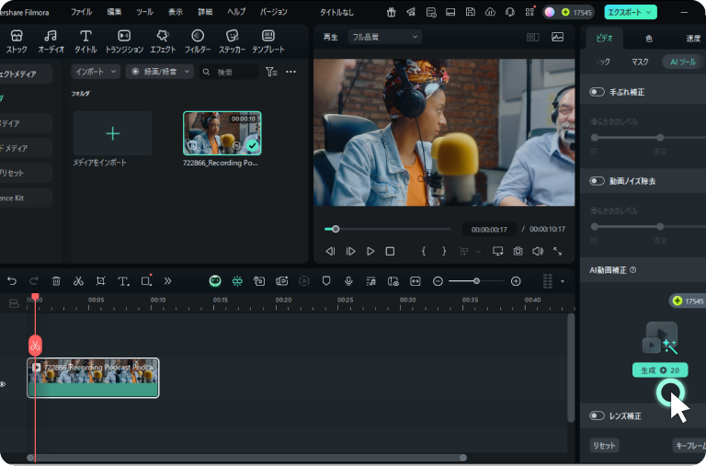Open the Transitions (トランジション) tab
Viewport: 706px width, 466px height.
coord(124,41)
